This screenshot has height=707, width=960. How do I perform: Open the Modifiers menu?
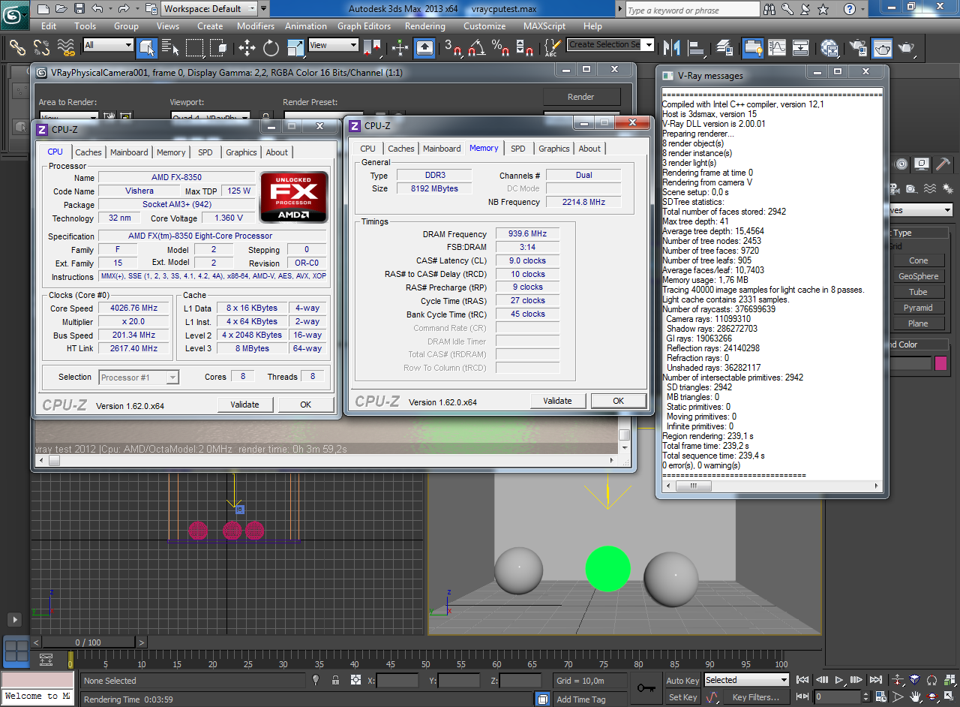coord(256,26)
